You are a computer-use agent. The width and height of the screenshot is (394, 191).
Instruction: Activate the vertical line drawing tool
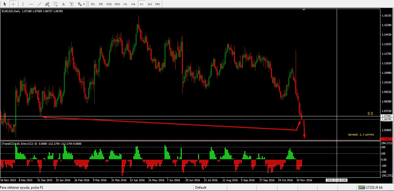[x=23, y=4]
